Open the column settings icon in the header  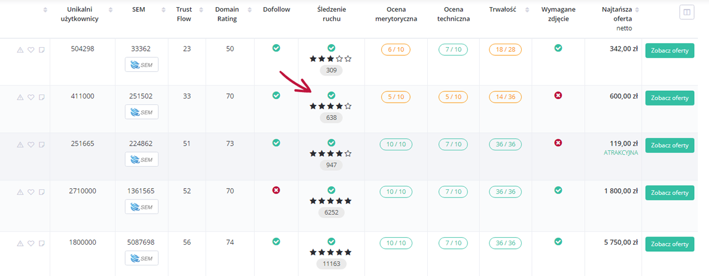pos(687,12)
